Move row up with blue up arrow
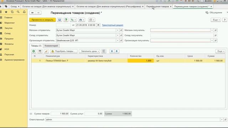 click(112, 51)
